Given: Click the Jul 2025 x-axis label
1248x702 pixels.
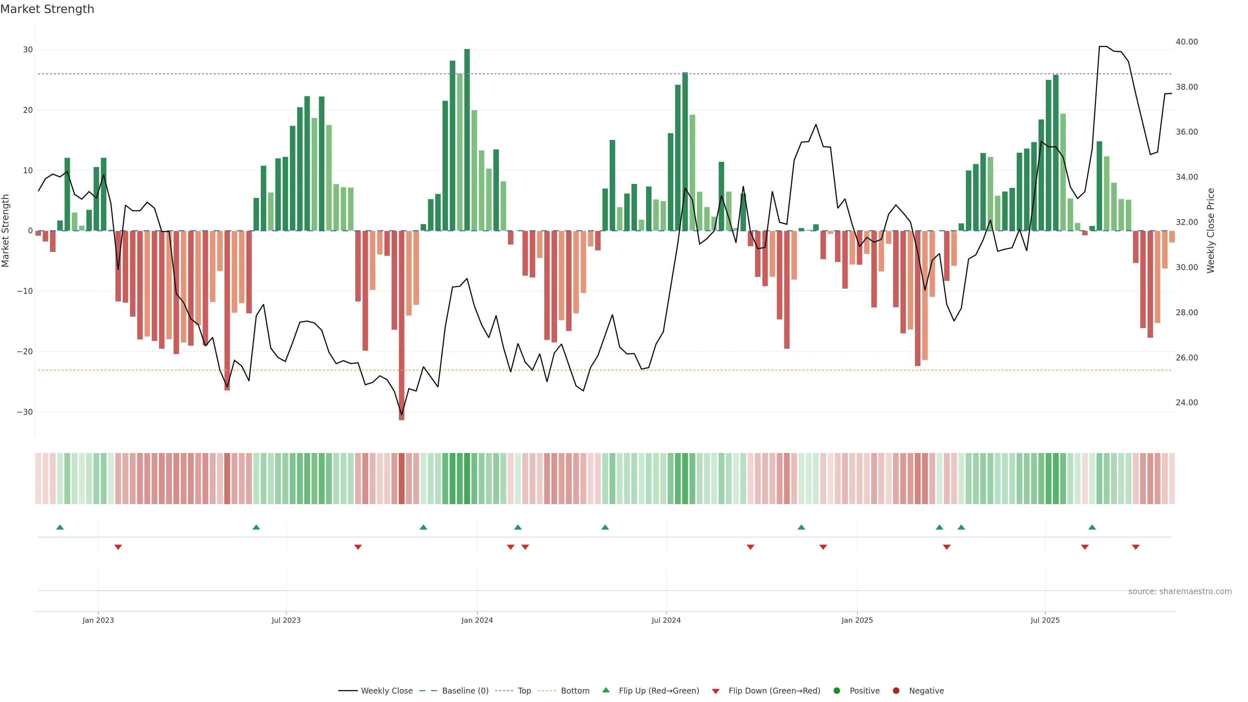Looking at the screenshot, I should [1045, 620].
